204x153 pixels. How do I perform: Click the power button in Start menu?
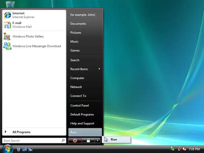(75, 141)
